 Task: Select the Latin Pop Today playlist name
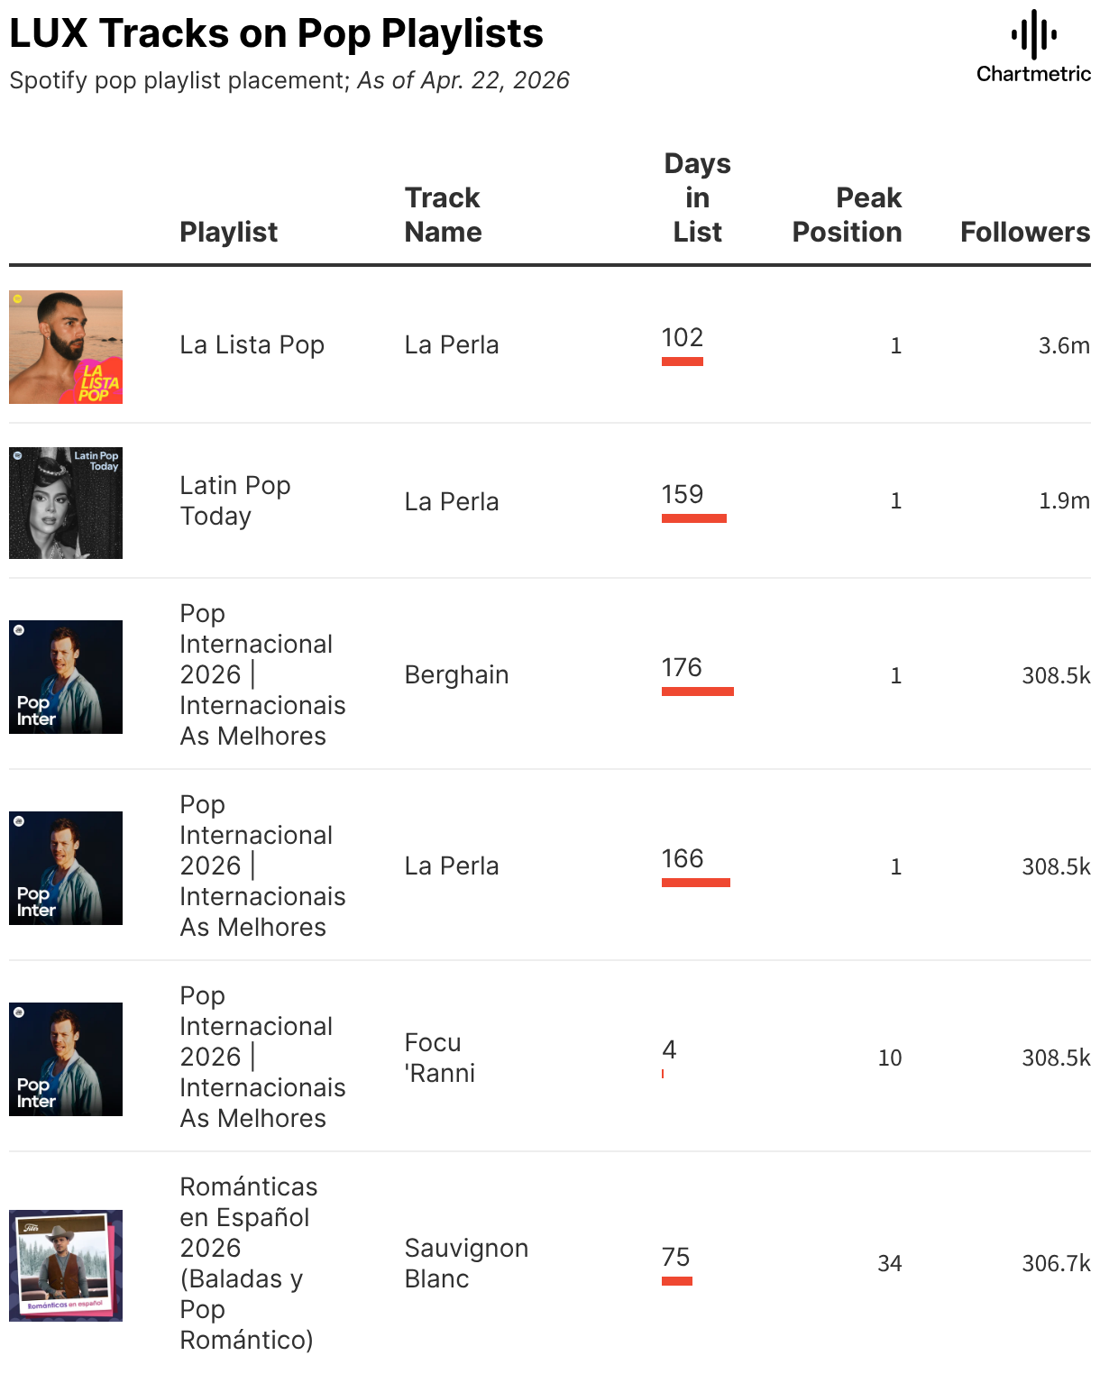click(x=234, y=500)
